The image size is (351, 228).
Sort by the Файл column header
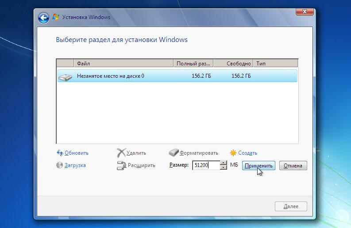pos(123,64)
